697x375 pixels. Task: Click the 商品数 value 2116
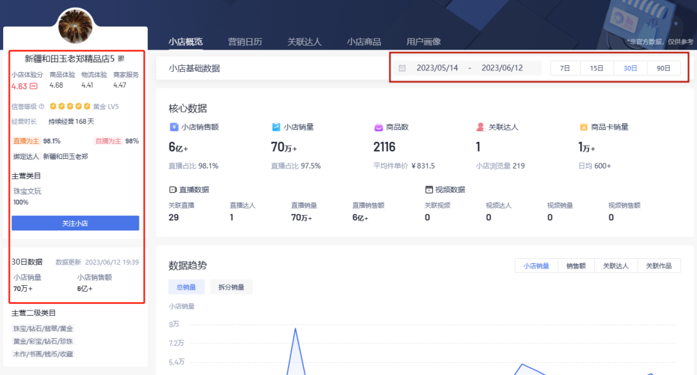385,147
